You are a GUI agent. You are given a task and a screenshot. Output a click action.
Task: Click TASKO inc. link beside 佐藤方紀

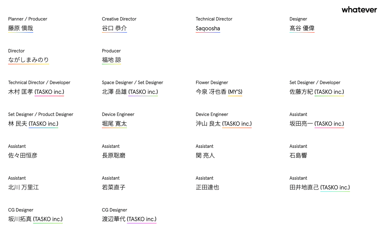click(329, 92)
